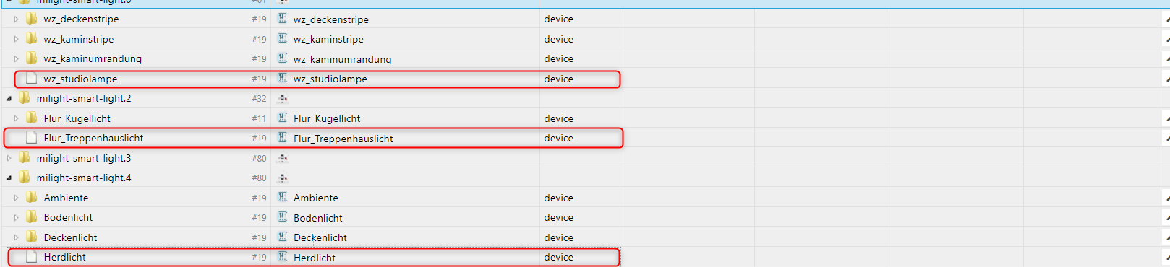
Task: Click the device icon beside Flur_Kugellicht name
Action: 283,118
